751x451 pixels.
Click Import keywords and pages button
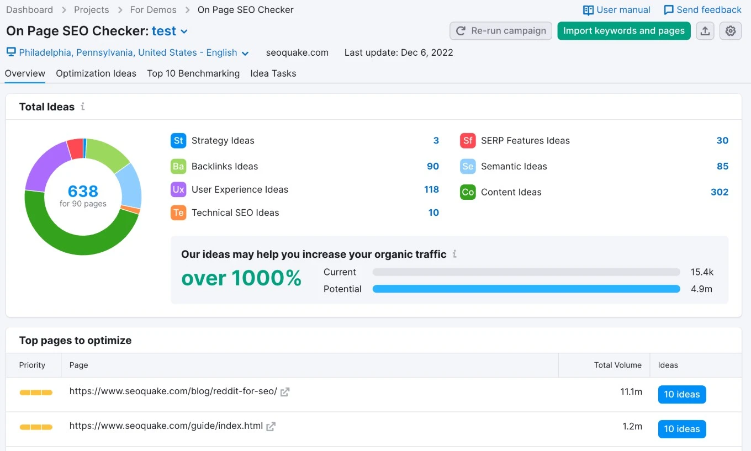pyautogui.click(x=624, y=31)
